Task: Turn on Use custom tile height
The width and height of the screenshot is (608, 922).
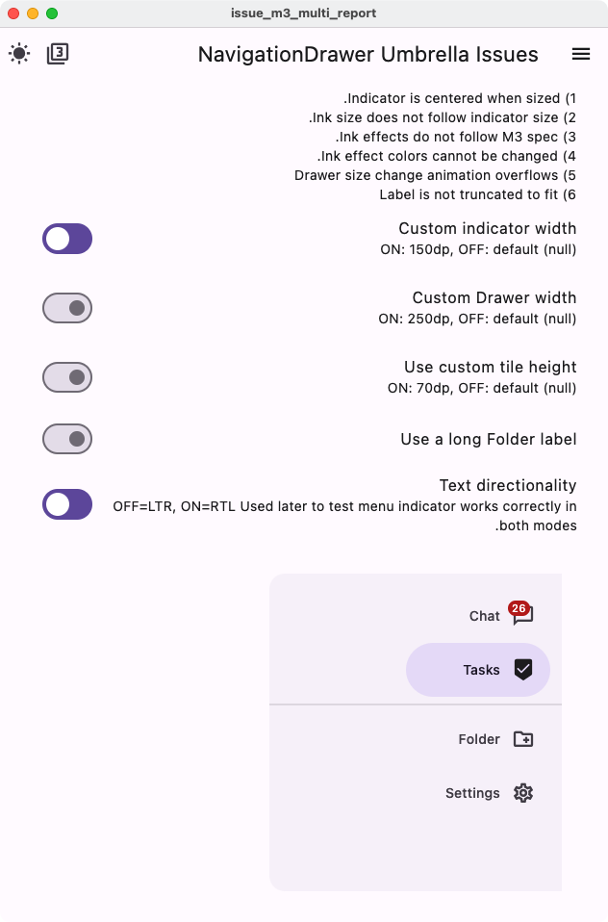Action: (x=66, y=377)
